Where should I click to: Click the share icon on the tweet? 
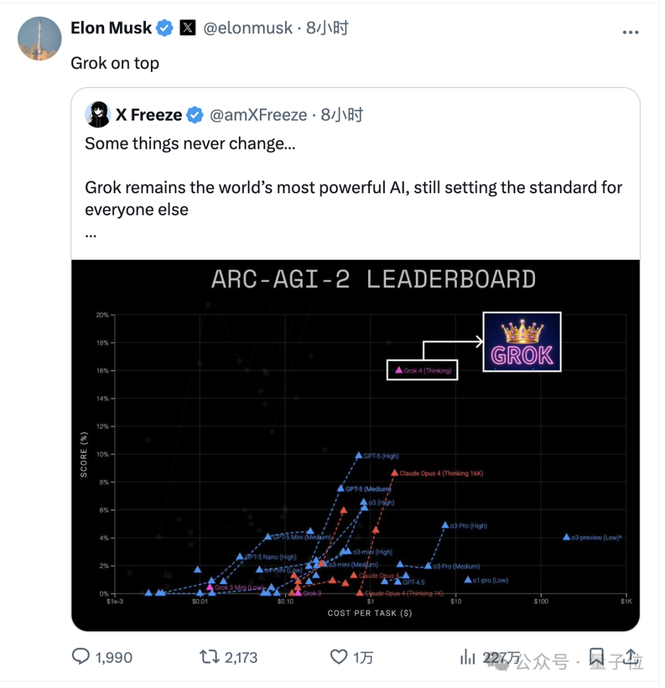(x=631, y=657)
